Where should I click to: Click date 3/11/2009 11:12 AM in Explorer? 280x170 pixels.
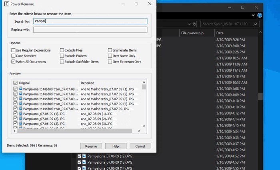click(x=232, y=70)
